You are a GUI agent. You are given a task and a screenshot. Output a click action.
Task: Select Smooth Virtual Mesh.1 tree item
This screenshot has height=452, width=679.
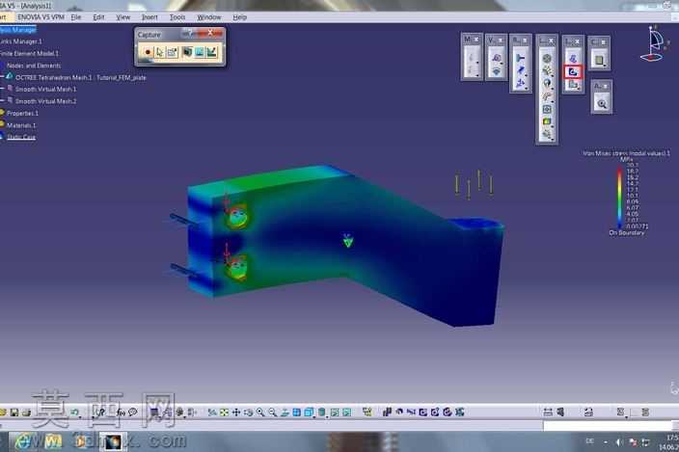pos(45,89)
